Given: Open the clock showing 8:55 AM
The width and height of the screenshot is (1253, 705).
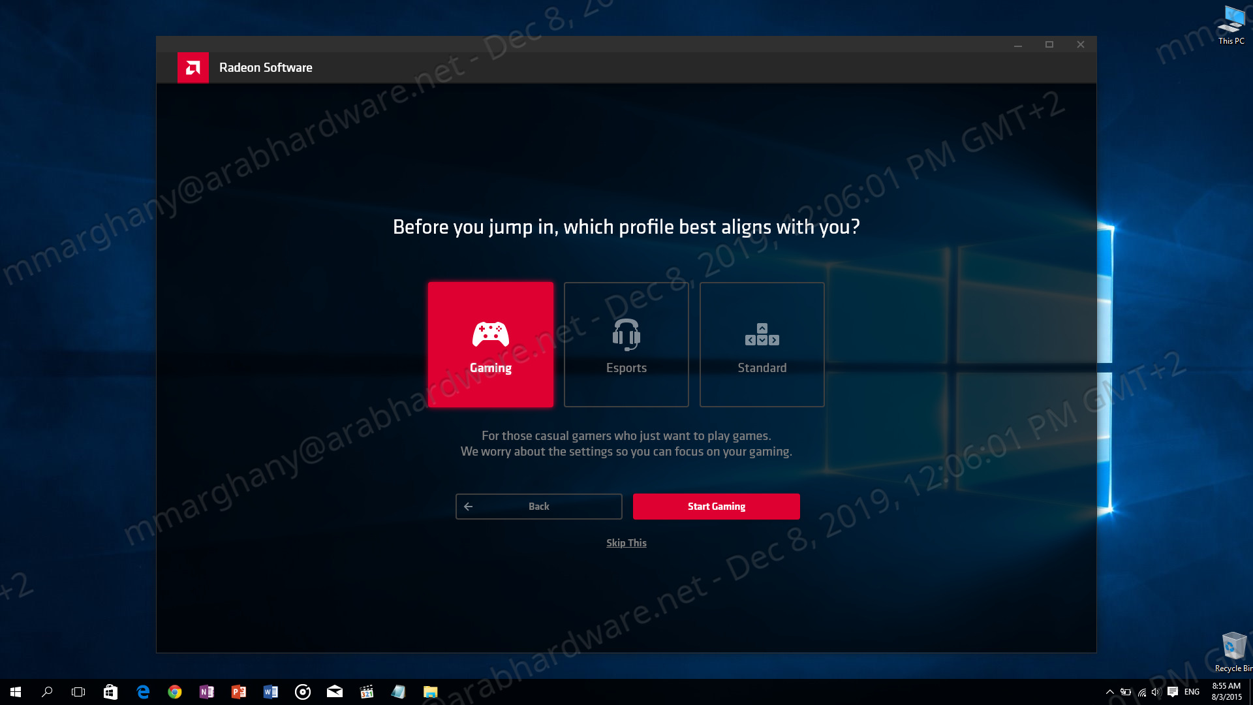Looking at the screenshot, I should (1226, 692).
